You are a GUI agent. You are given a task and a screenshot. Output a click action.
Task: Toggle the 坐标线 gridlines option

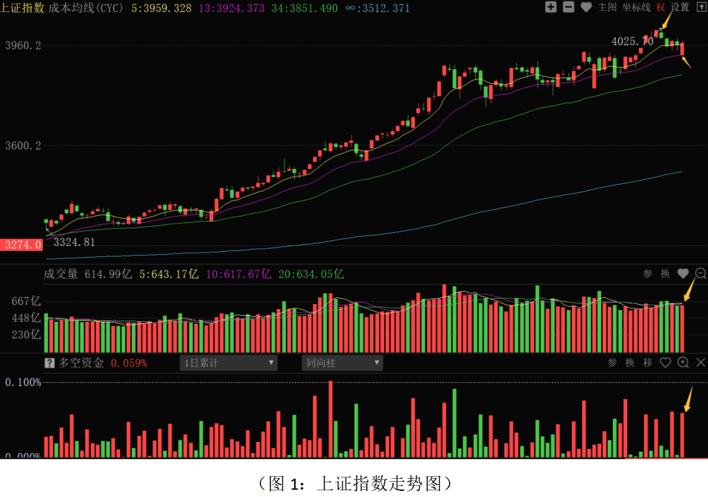(637, 7)
